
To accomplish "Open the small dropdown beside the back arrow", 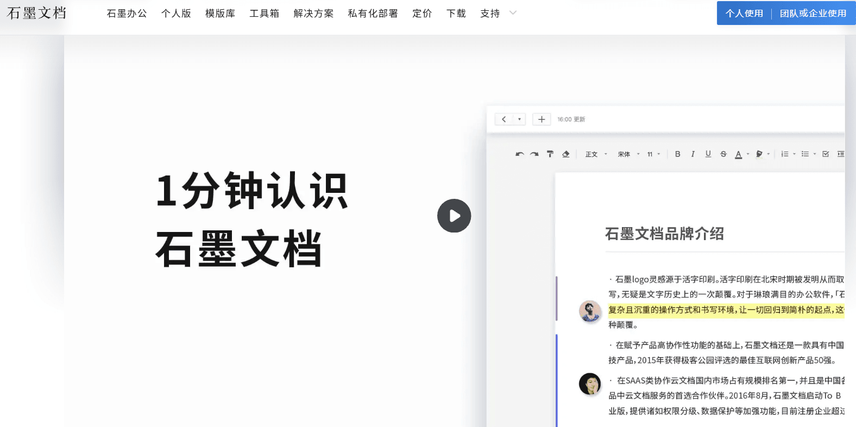I will pyautogui.click(x=519, y=119).
